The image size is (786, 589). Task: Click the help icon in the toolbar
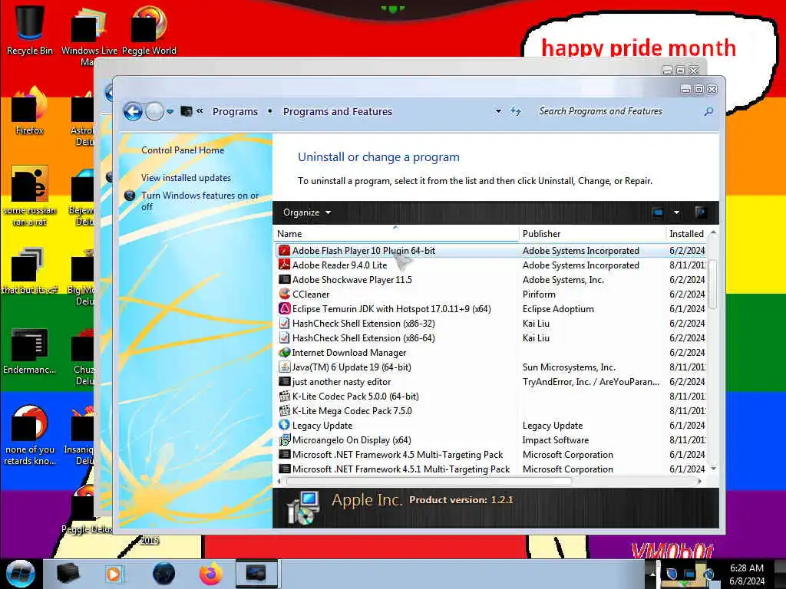point(701,212)
